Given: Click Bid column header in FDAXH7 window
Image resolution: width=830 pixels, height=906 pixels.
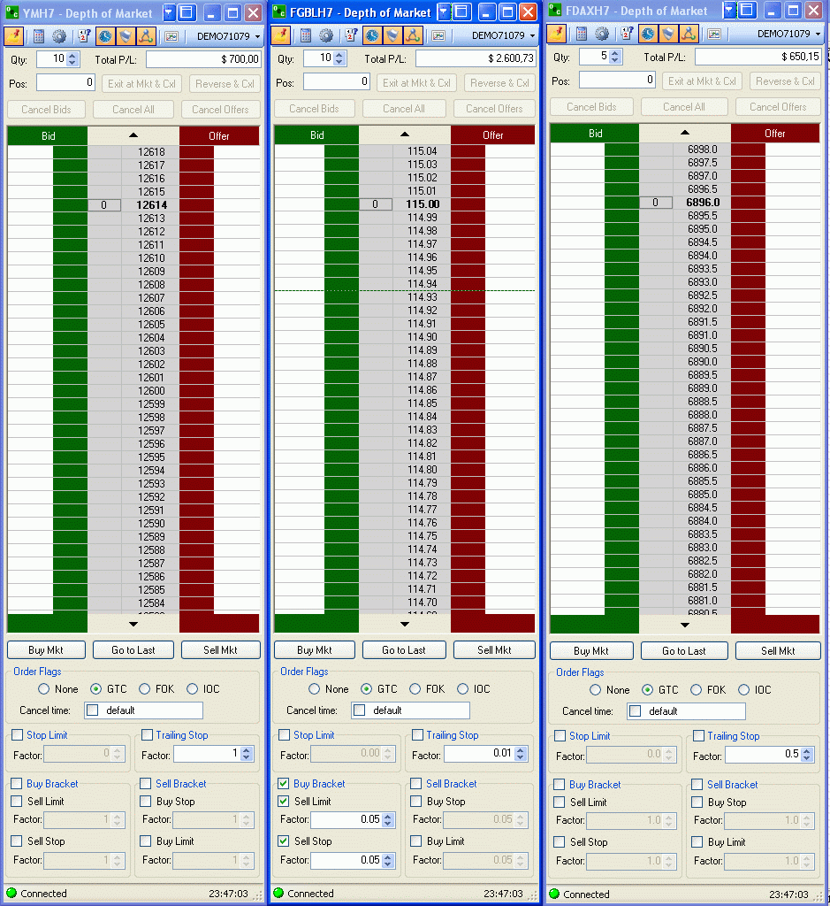Looking at the screenshot, I should (595, 134).
